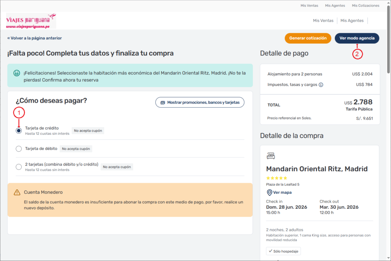Screen dimensions: 391x261
Task: Click the warning triangle icon in Cuenta Monedero
Action: pyautogui.click(x=17, y=192)
